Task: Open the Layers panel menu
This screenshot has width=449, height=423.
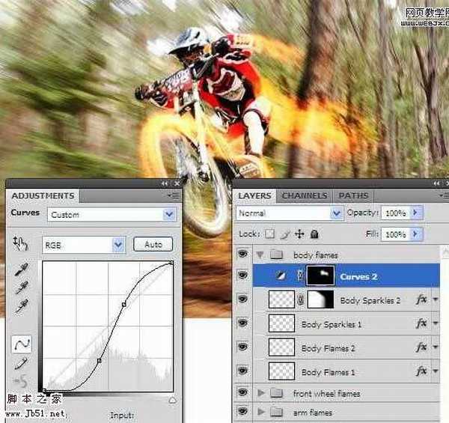Action: [445, 195]
